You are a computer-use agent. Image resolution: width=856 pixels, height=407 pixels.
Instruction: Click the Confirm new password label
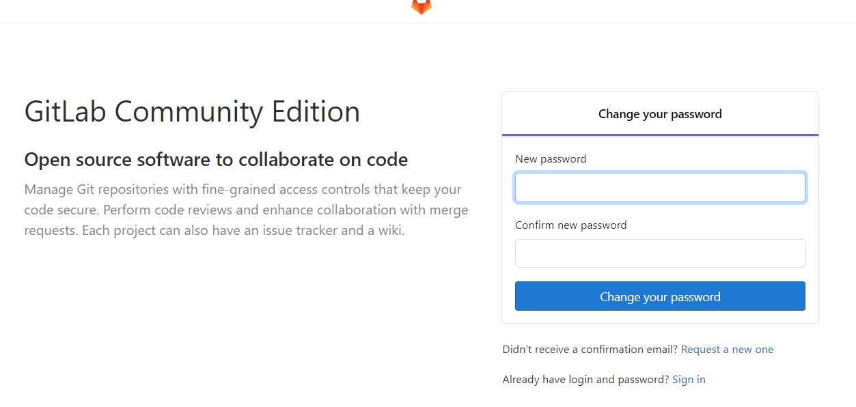click(x=570, y=225)
